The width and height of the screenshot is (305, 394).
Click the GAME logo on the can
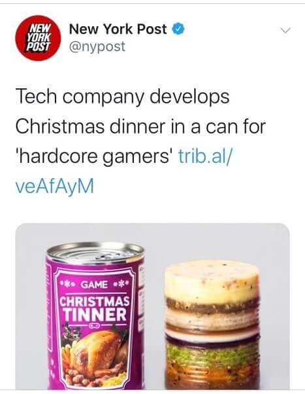pos(94,285)
